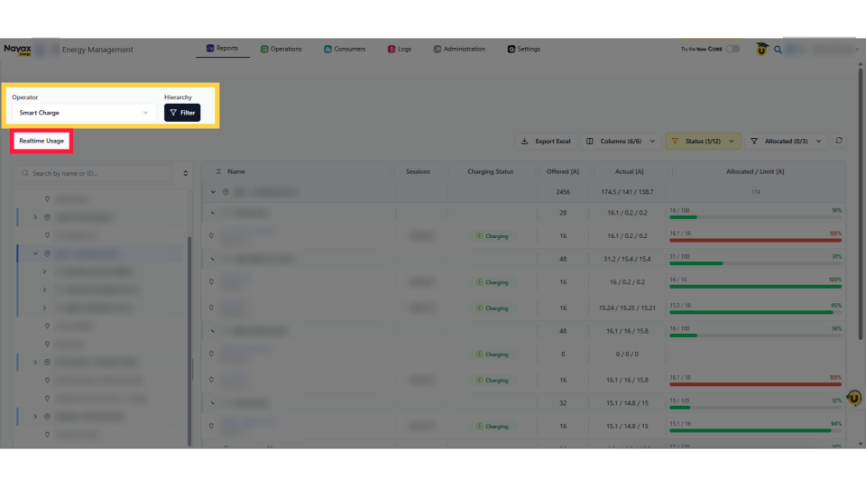Open the Logs tab

399,49
